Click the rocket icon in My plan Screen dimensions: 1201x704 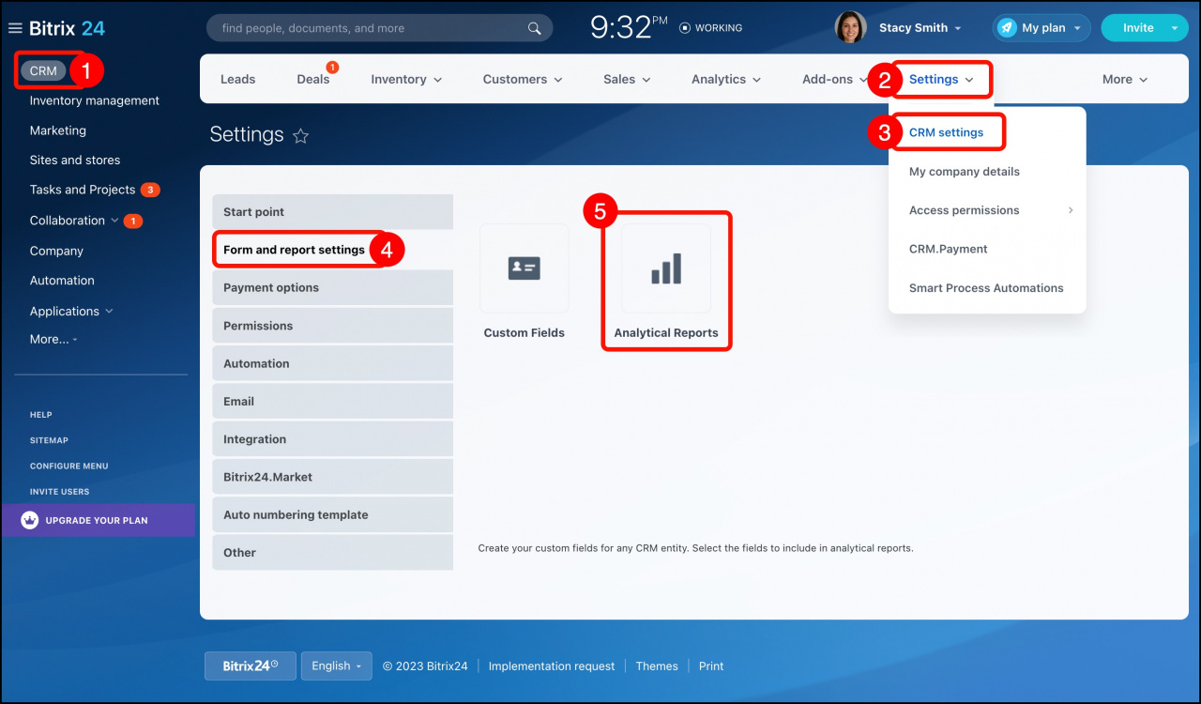click(1007, 28)
